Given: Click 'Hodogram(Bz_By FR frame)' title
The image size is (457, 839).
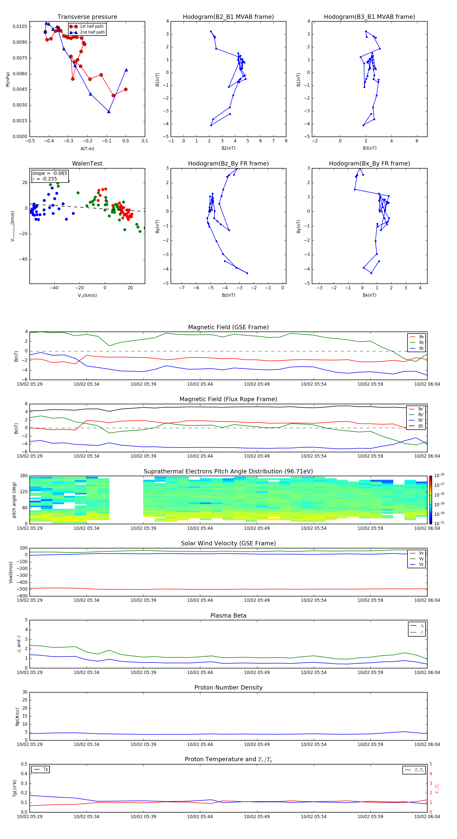Looking at the screenshot, I should [x=228, y=163].
